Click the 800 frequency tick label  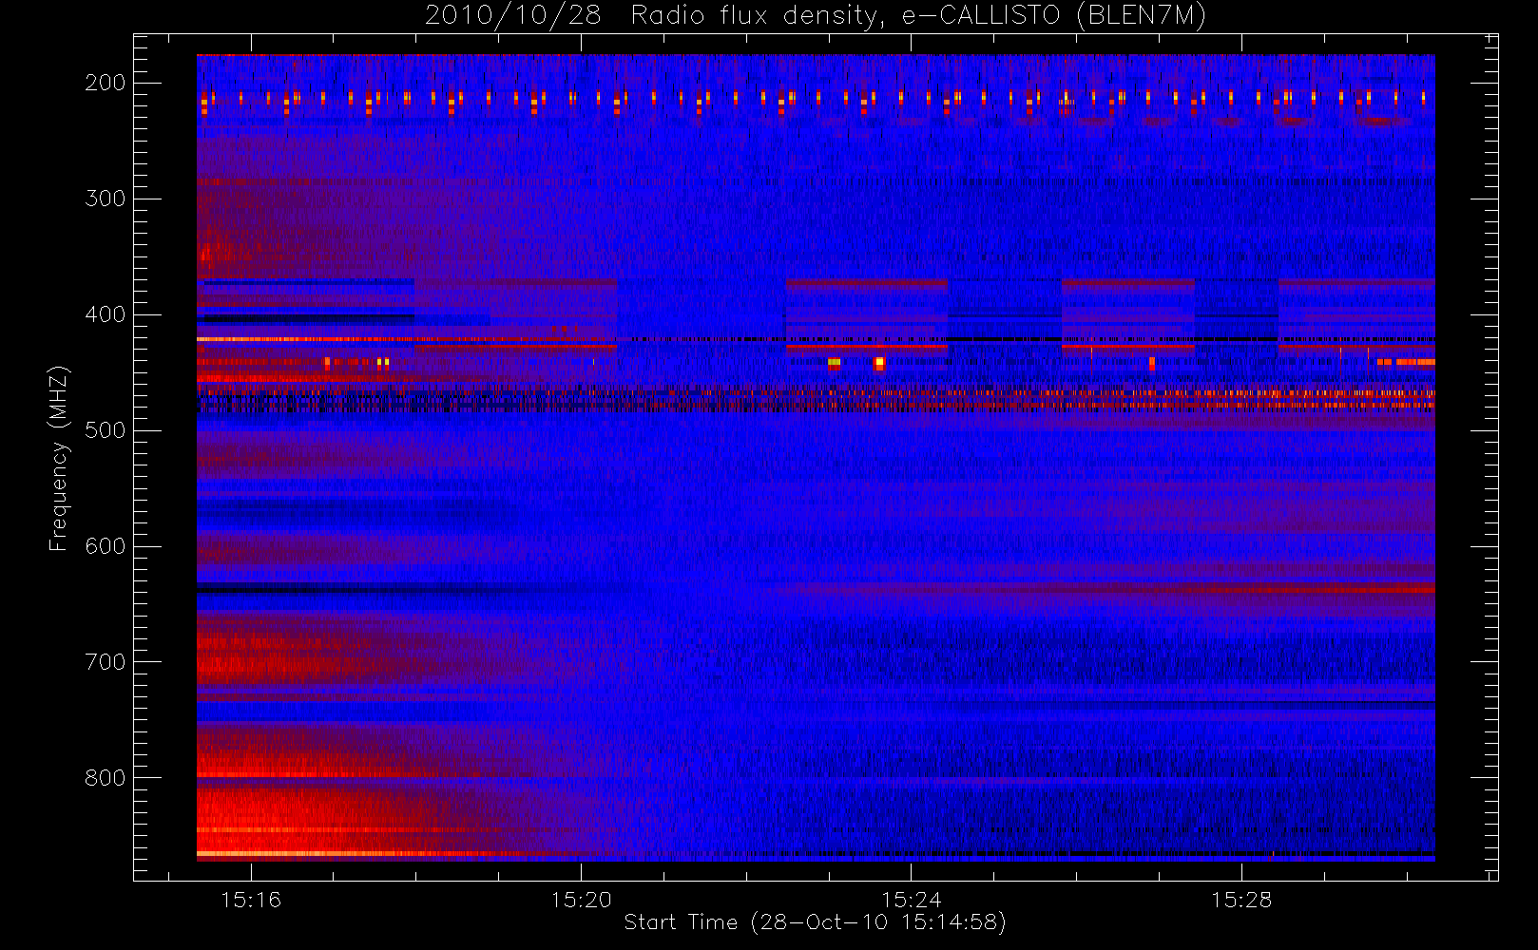click(x=106, y=778)
